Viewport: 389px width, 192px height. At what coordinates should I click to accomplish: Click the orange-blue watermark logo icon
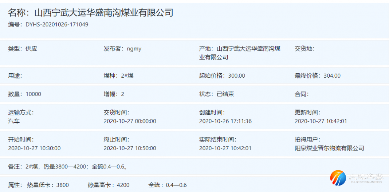(338, 178)
